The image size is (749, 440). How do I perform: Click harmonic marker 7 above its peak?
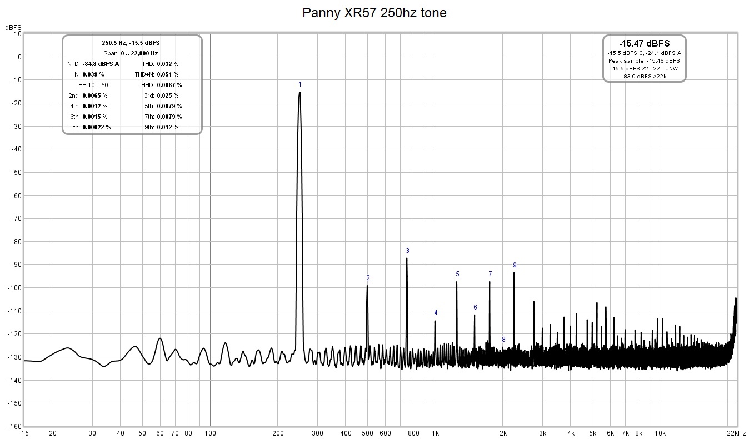(x=490, y=274)
